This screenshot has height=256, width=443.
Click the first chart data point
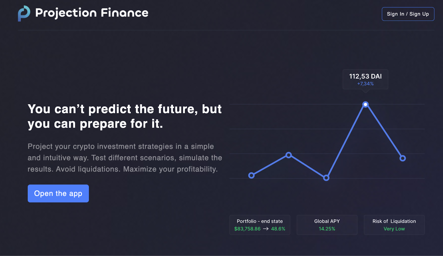(251, 175)
